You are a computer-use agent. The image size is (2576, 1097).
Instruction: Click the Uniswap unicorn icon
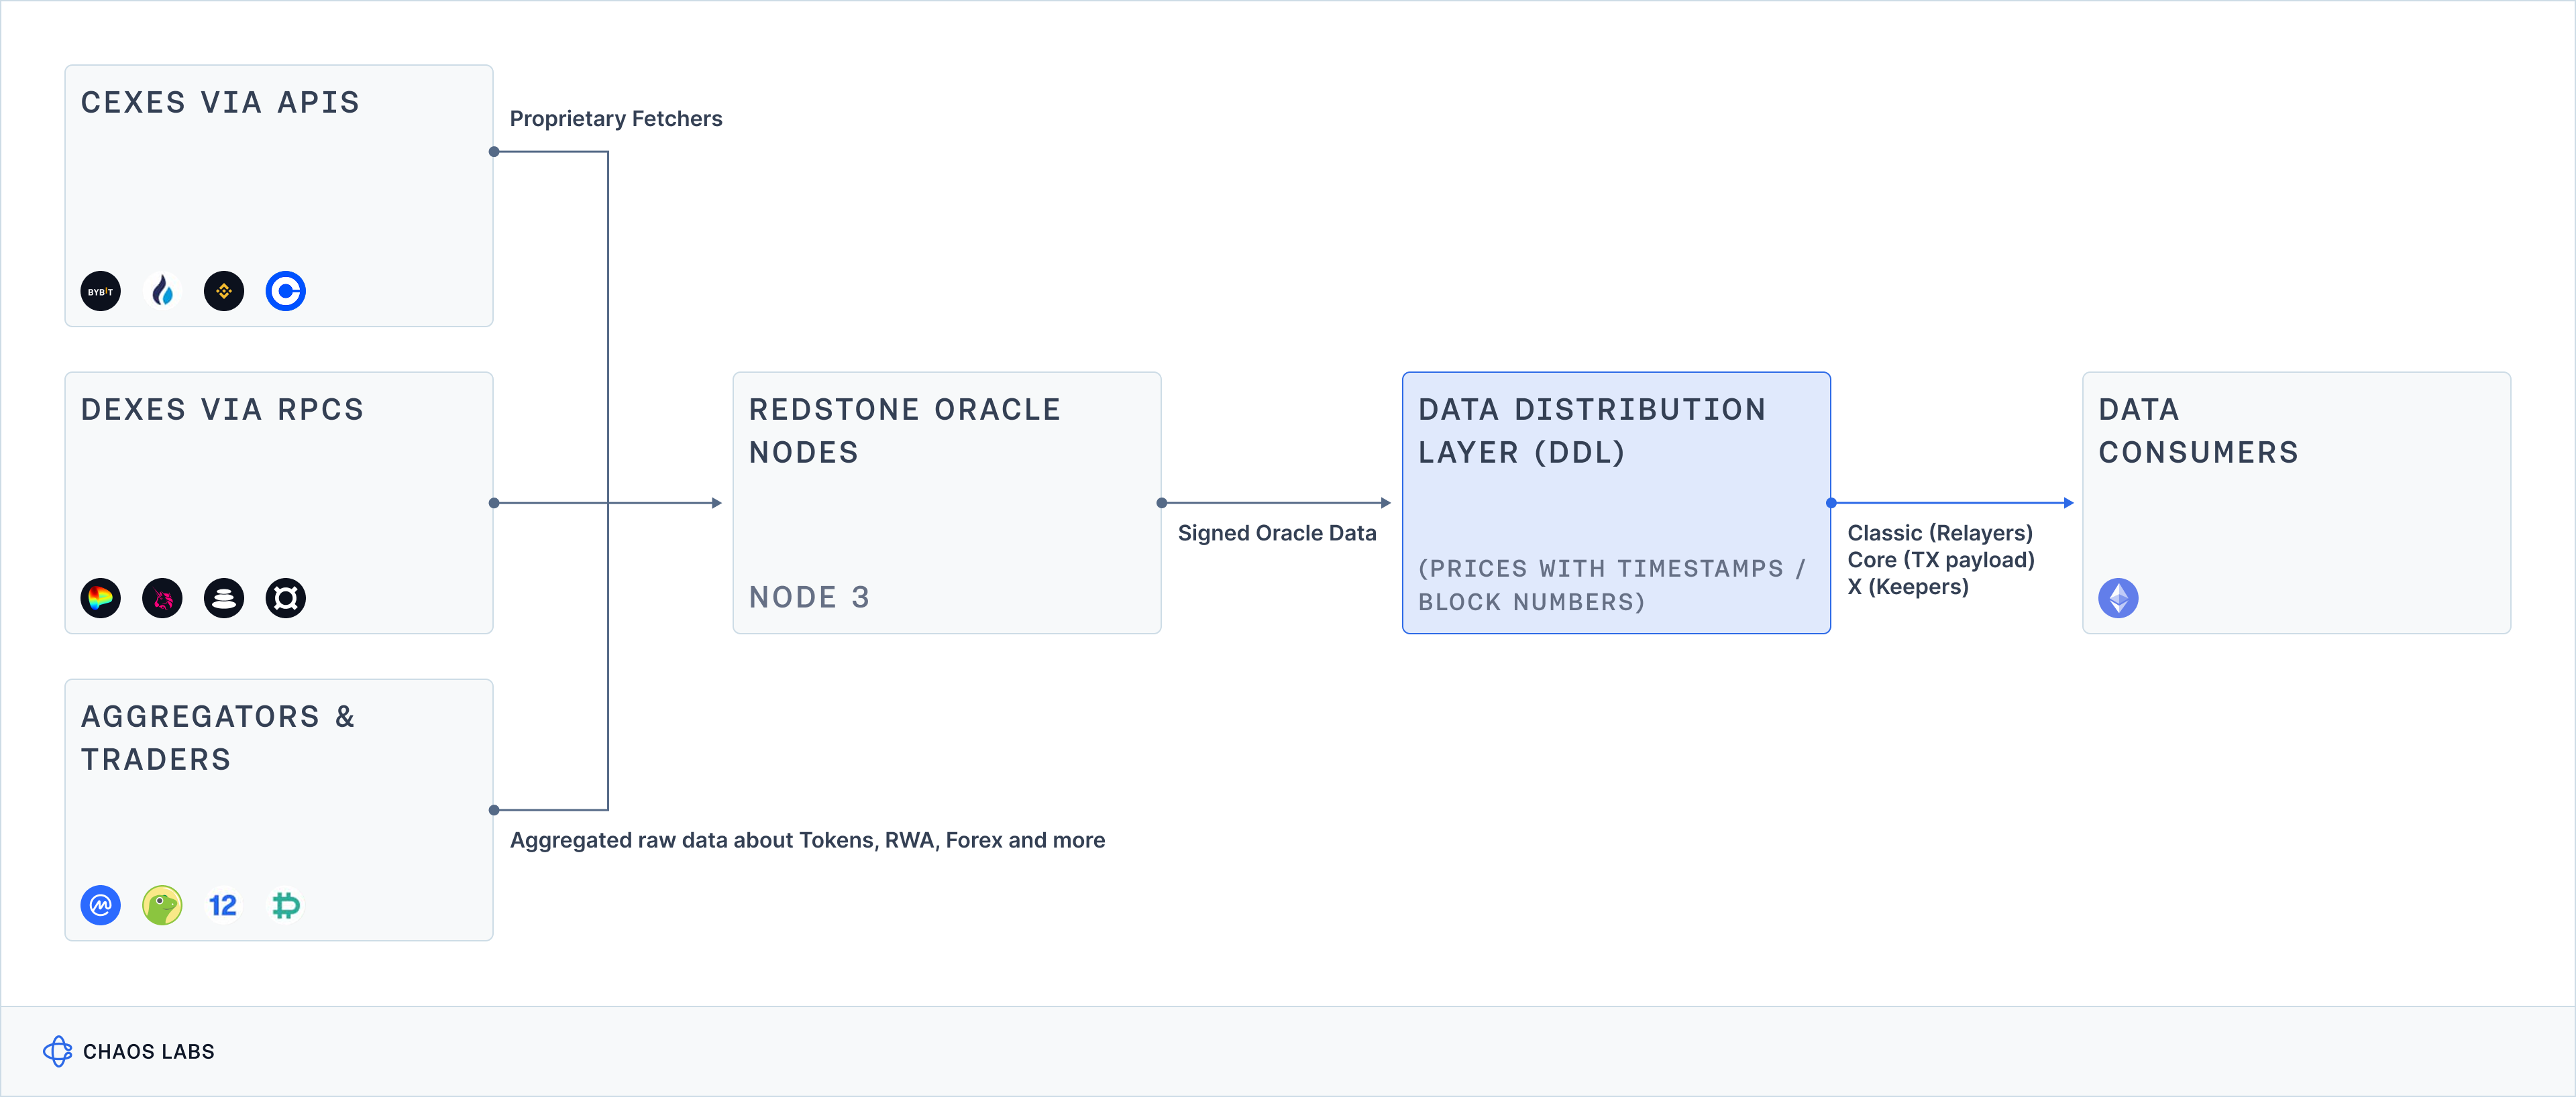coord(162,598)
